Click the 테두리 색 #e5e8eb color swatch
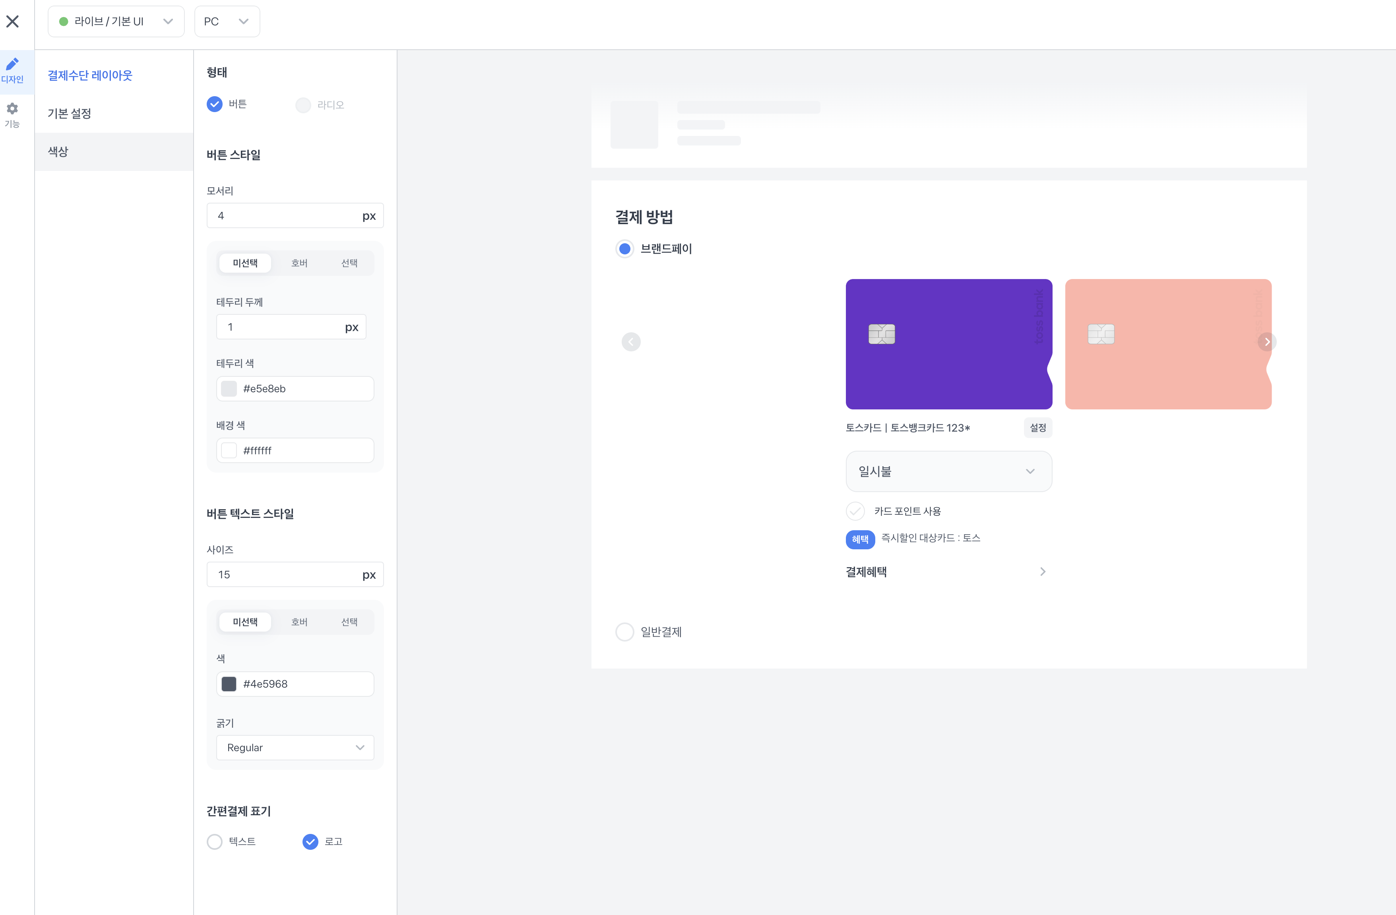 click(x=229, y=389)
